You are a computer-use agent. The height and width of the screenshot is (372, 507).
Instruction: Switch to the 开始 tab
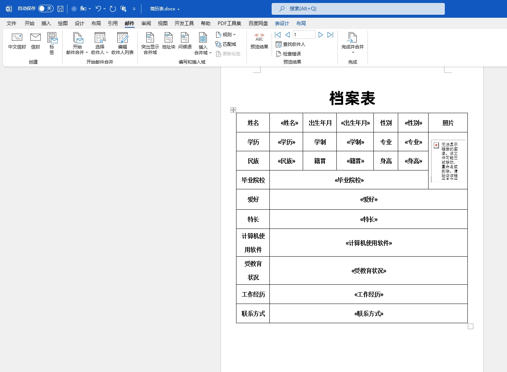click(x=30, y=23)
